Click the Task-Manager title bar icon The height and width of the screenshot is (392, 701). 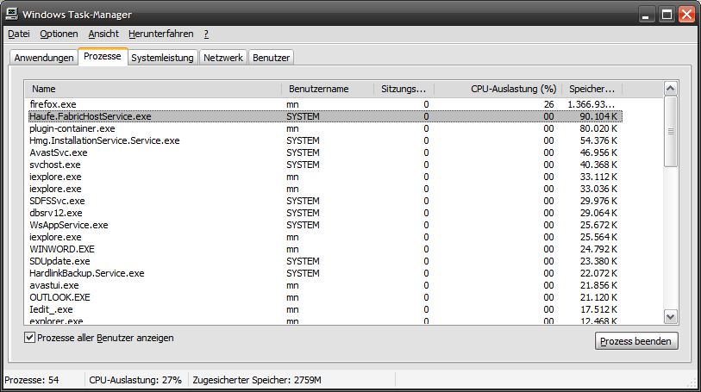pos(11,14)
